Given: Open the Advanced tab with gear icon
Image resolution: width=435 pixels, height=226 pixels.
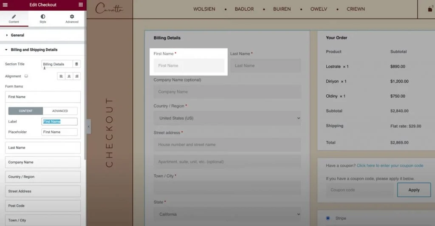Looking at the screenshot, I should [x=72, y=18].
